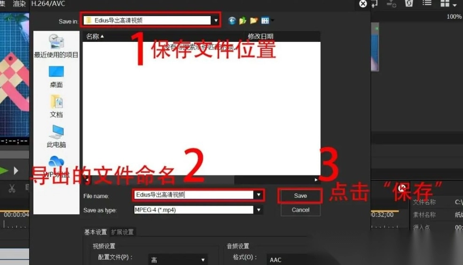Expand the File name dropdown arrow
463x265 pixels.
point(258,195)
